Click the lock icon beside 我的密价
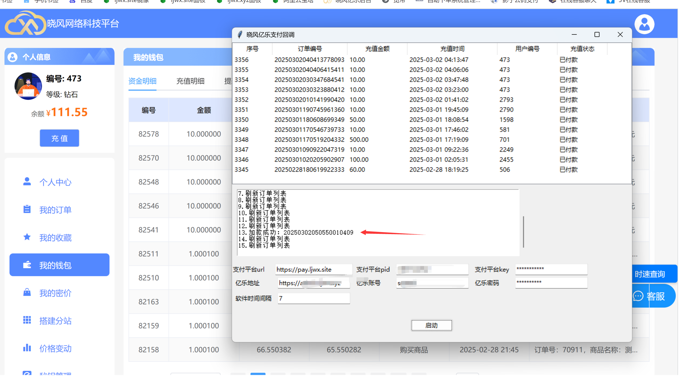This screenshot has height=376, width=685. click(27, 292)
